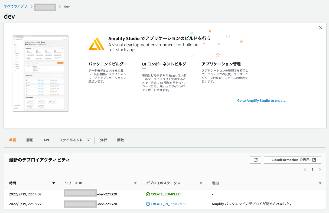Dismiss the Amplify Studio promotion banner
329x213 pixels.
(321, 28)
